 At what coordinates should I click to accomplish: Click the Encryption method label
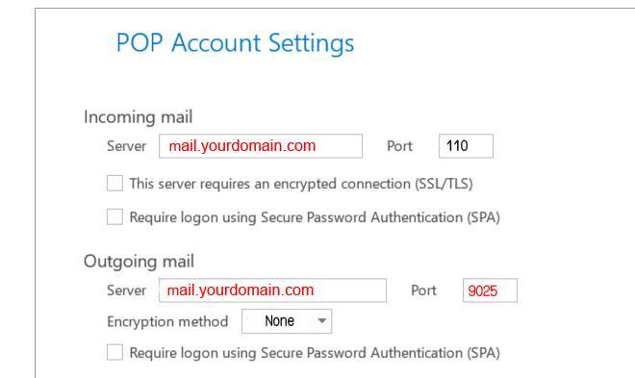point(167,322)
